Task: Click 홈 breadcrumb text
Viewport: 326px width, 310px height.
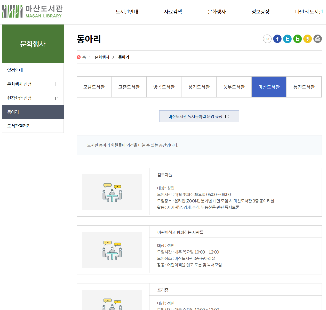Action: pos(84,57)
